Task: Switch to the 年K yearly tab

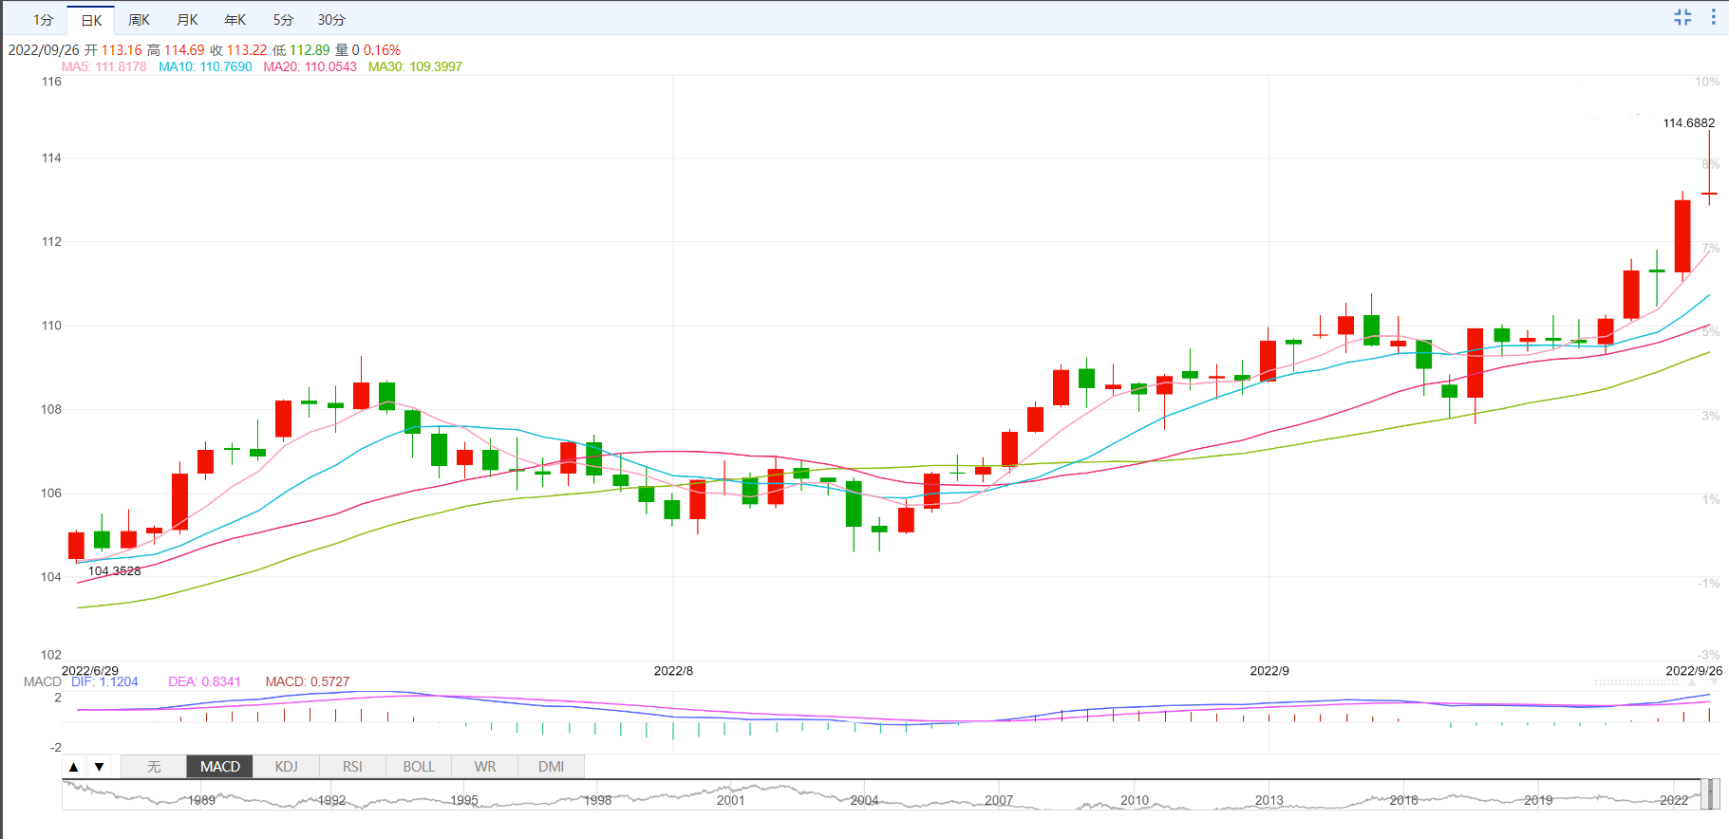Action: click(x=235, y=20)
